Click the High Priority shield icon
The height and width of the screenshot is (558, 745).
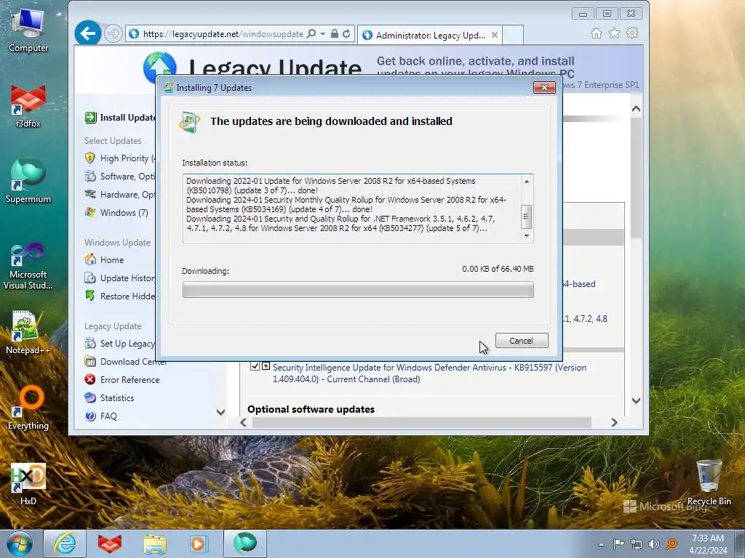[89, 158]
